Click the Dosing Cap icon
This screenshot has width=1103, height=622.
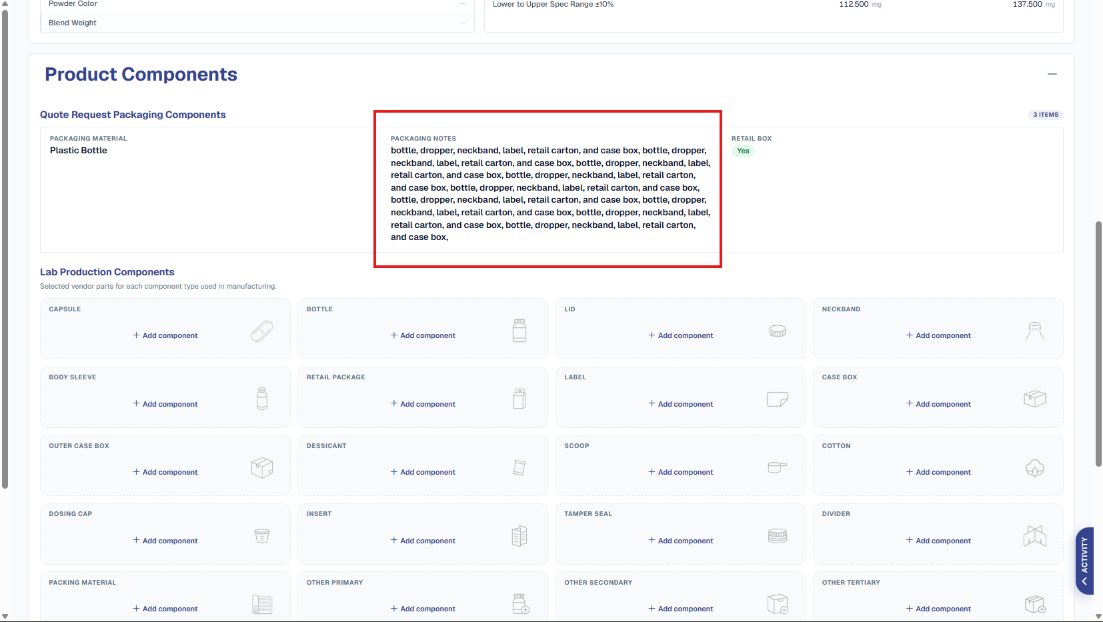pyautogui.click(x=262, y=535)
